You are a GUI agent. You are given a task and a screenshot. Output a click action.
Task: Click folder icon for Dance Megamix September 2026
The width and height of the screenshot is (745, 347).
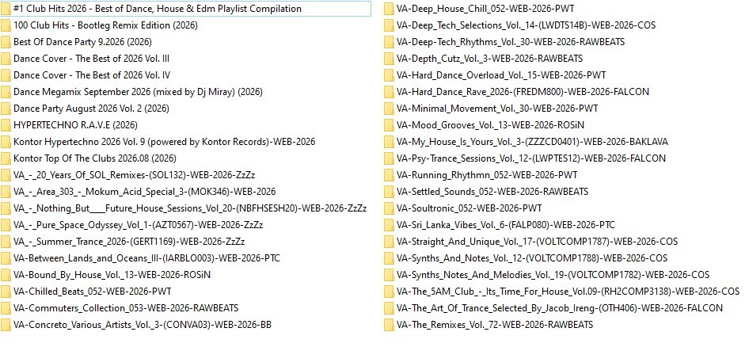pos(6,92)
